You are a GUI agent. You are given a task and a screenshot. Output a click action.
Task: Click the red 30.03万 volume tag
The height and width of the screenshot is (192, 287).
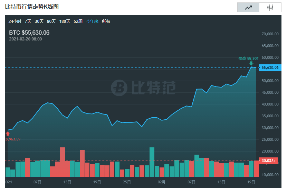(x=269, y=161)
